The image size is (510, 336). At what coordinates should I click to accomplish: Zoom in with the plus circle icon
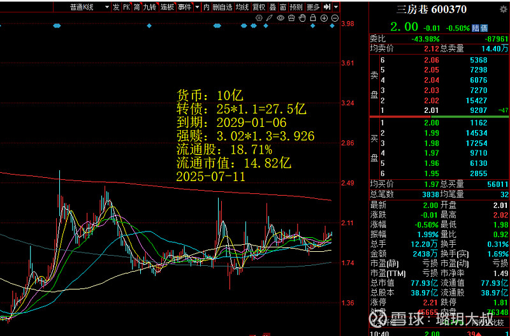[324, 18]
